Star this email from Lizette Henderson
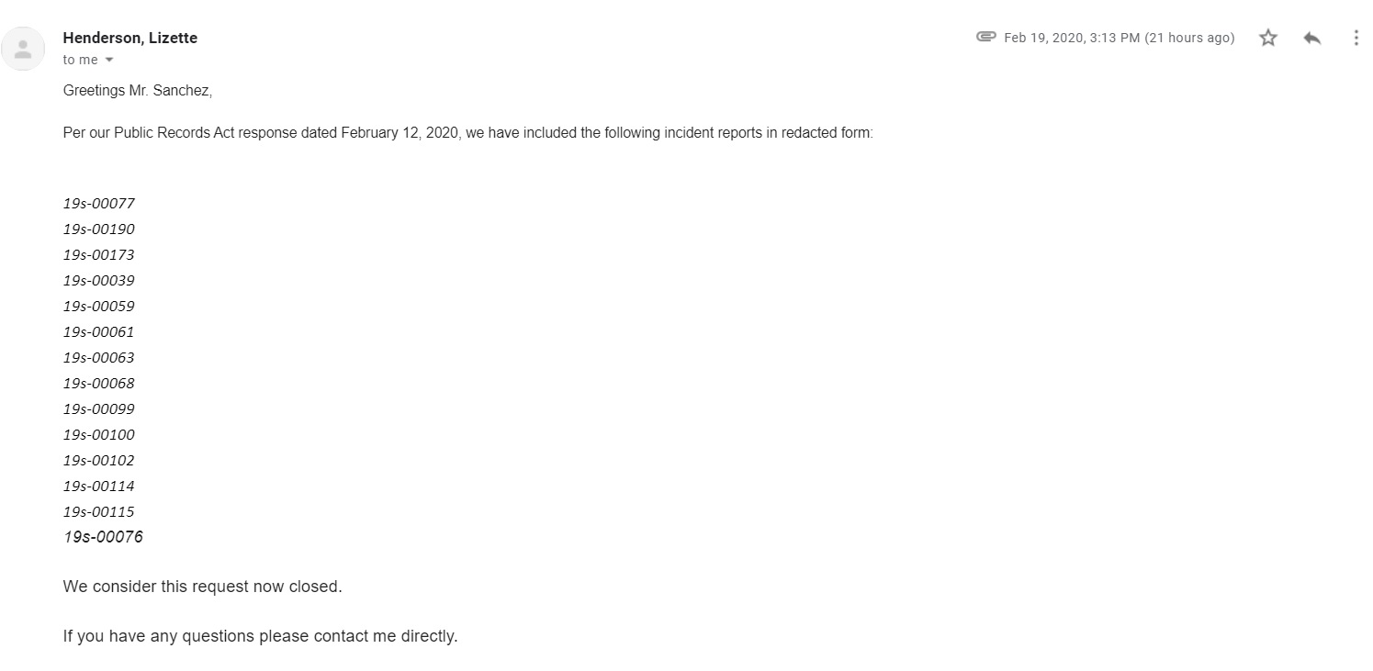This screenshot has width=1373, height=671. coord(1268,38)
